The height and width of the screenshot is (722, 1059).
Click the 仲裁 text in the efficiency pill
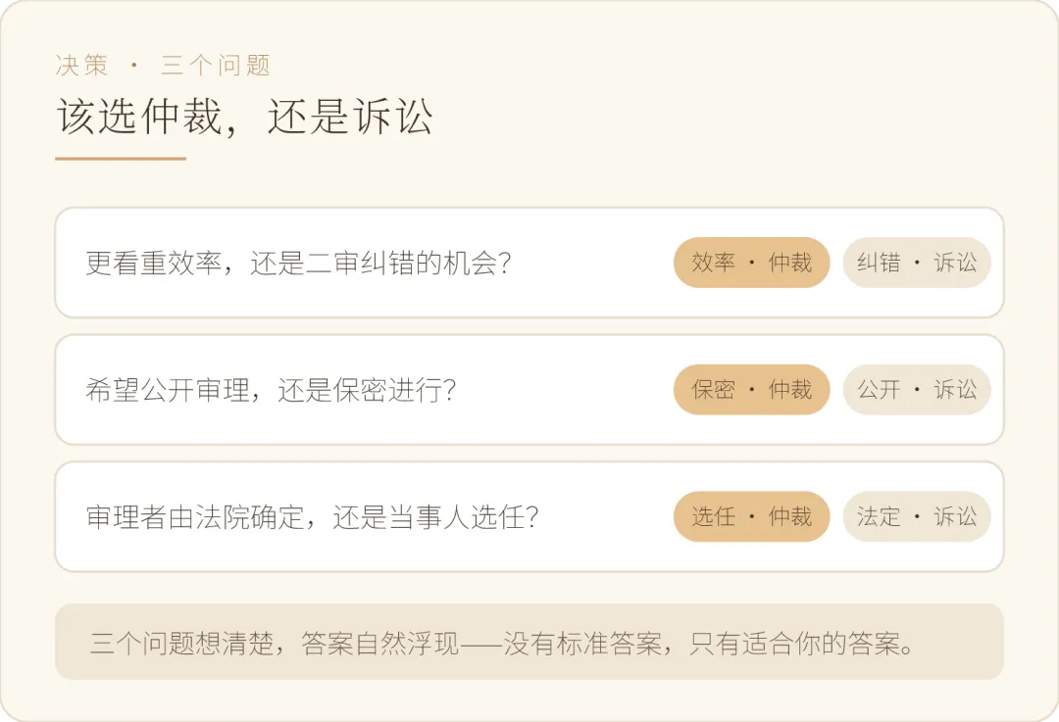coord(789,263)
